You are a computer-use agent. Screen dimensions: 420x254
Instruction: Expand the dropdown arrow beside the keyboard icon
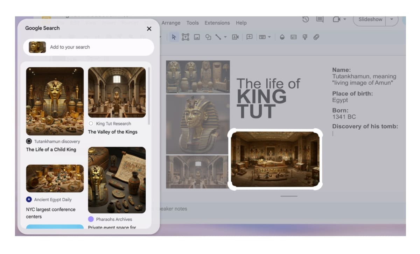[x=269, y=37]
